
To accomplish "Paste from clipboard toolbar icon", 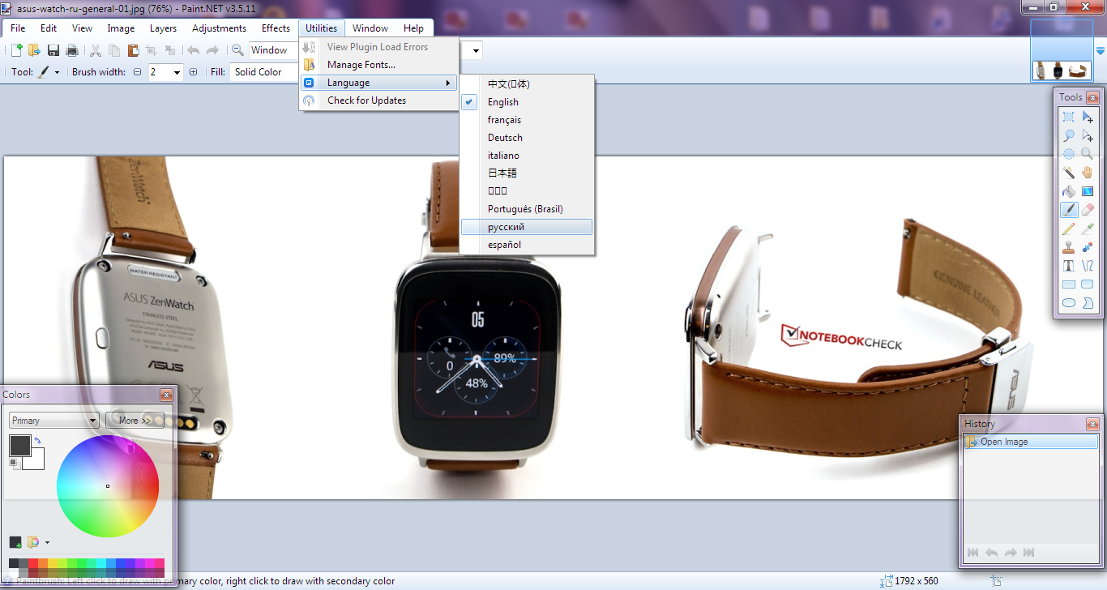I will (133, 50).
